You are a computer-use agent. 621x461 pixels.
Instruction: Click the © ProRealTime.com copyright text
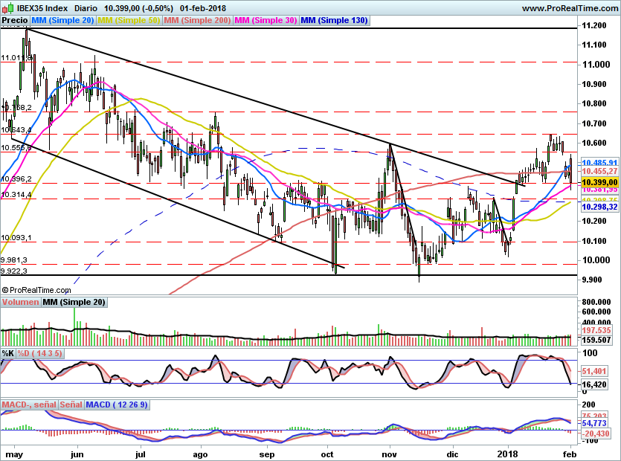click(x=36, y=290)
